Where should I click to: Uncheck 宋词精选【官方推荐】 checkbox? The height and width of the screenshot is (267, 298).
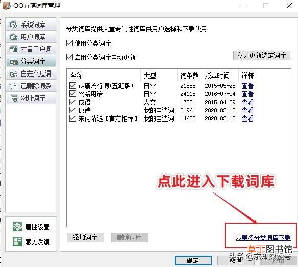pos(72,118)
